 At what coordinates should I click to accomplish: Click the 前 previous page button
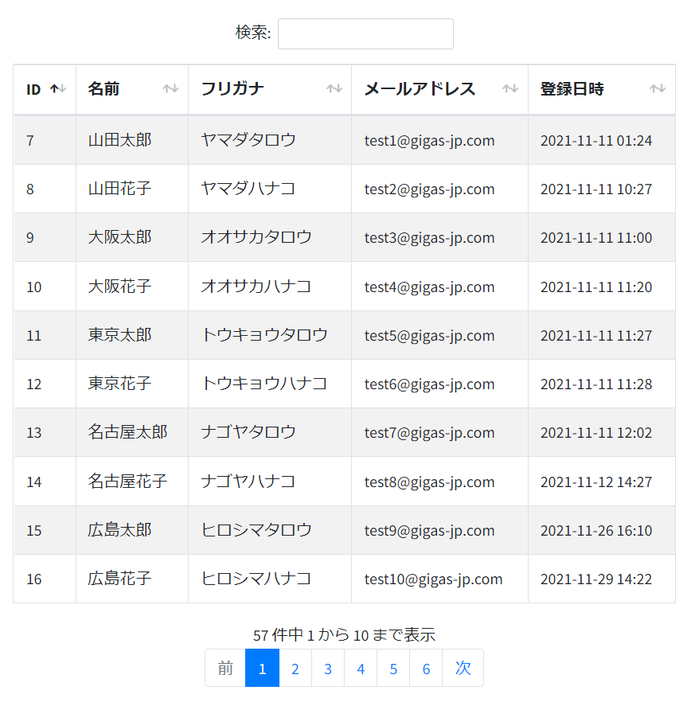pos(225,668)
